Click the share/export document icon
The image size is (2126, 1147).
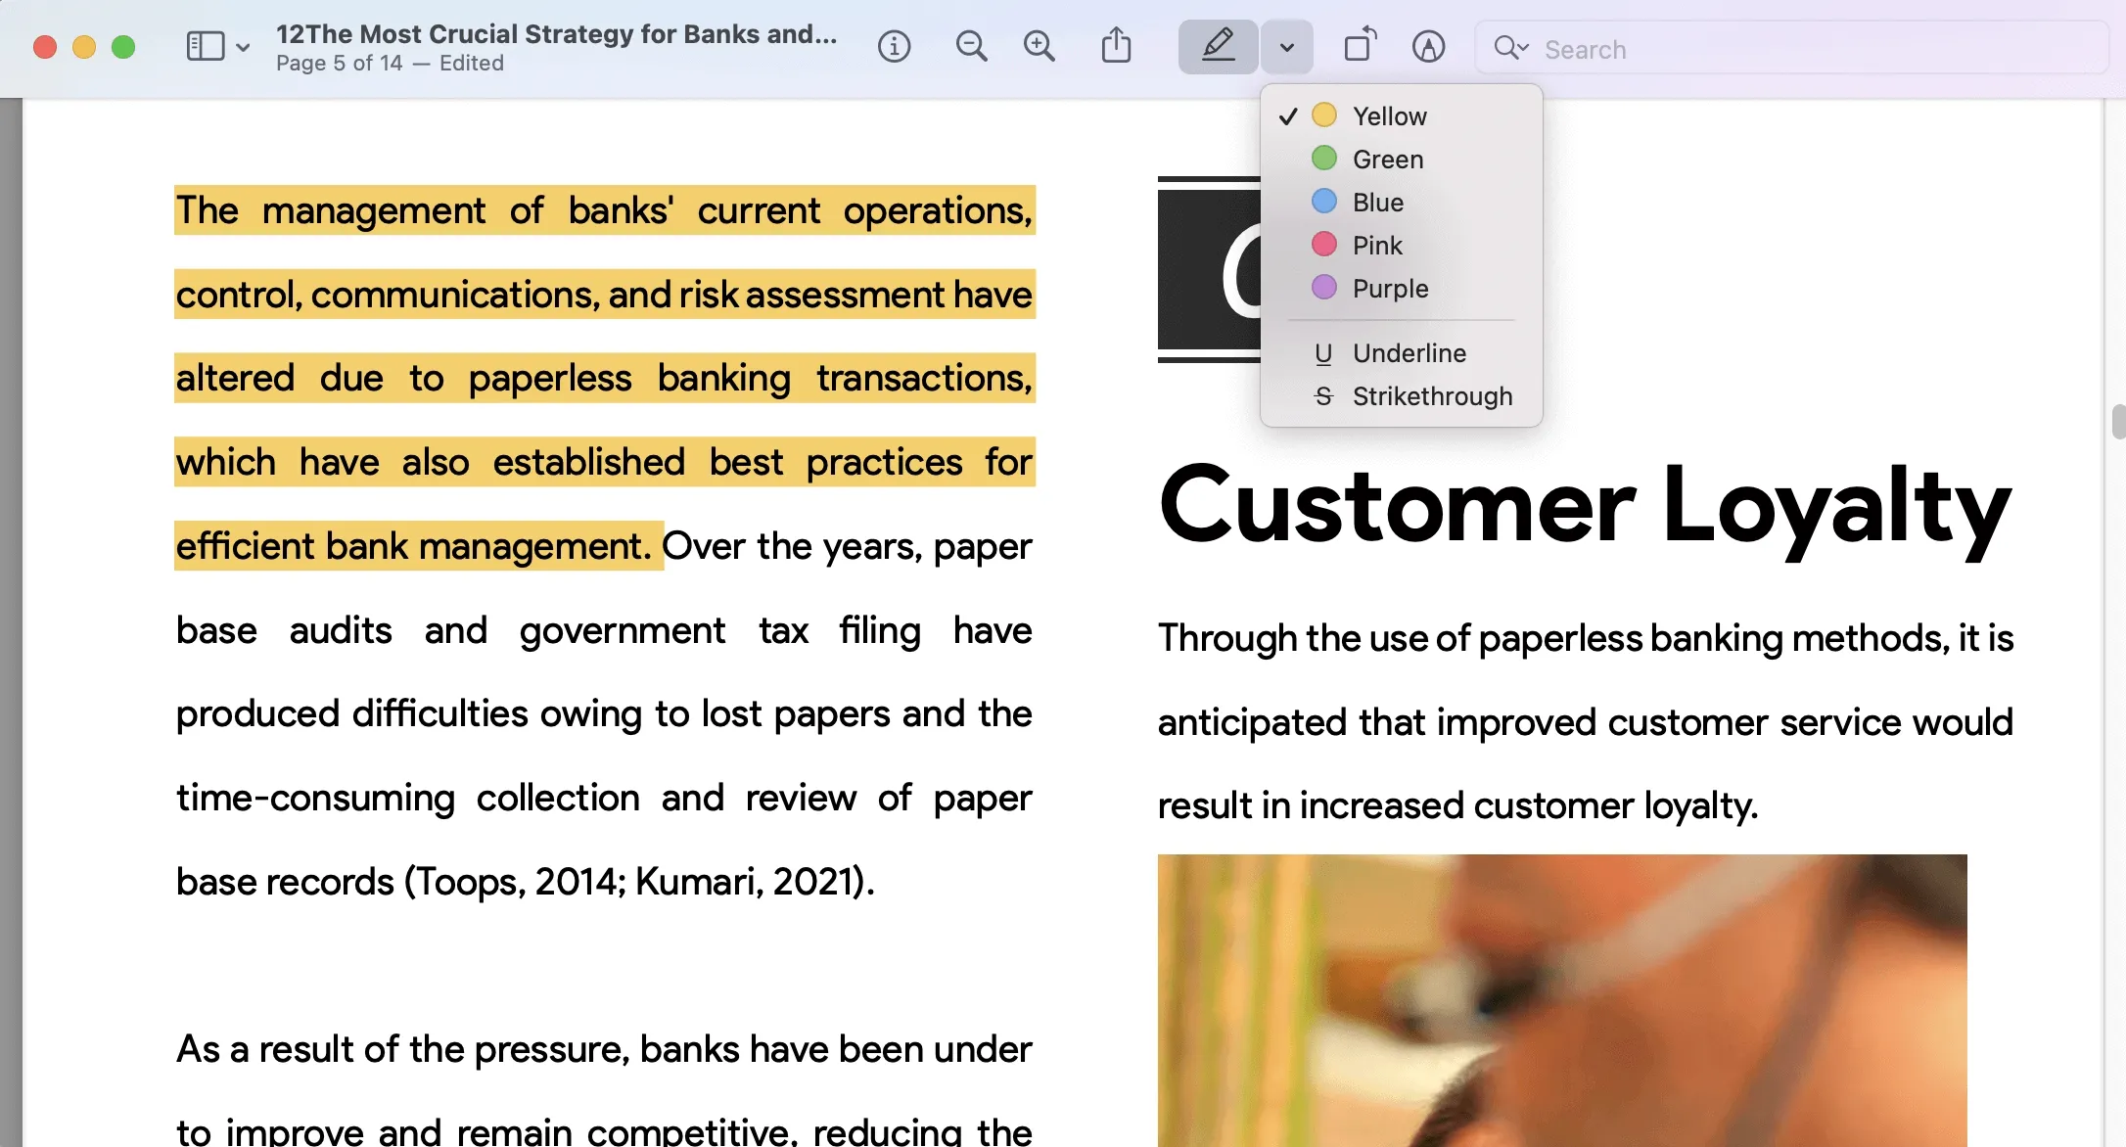pos(1116,47)
